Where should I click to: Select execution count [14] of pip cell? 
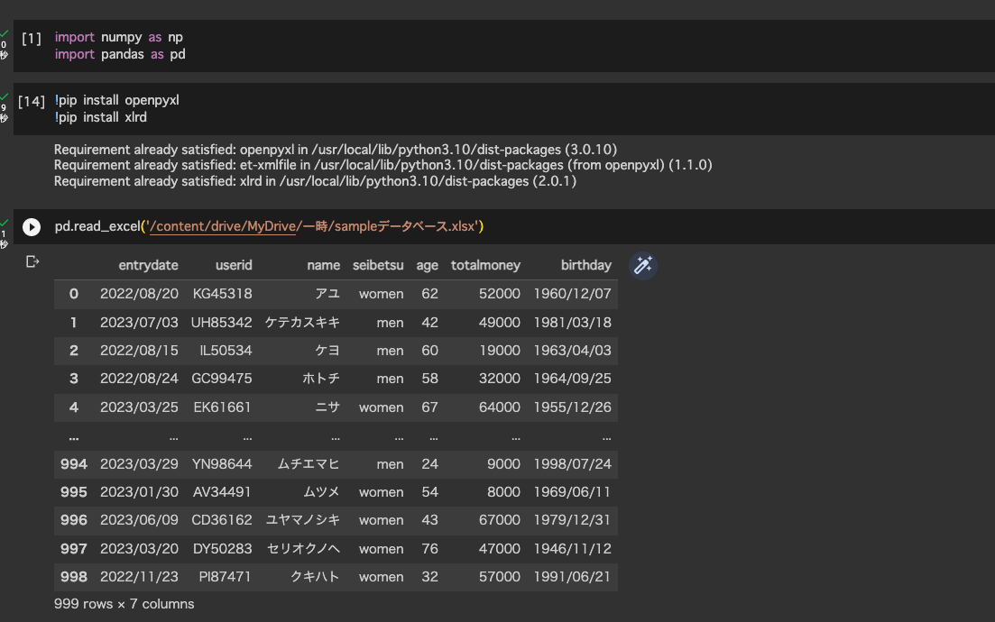[x=31, y=102]
